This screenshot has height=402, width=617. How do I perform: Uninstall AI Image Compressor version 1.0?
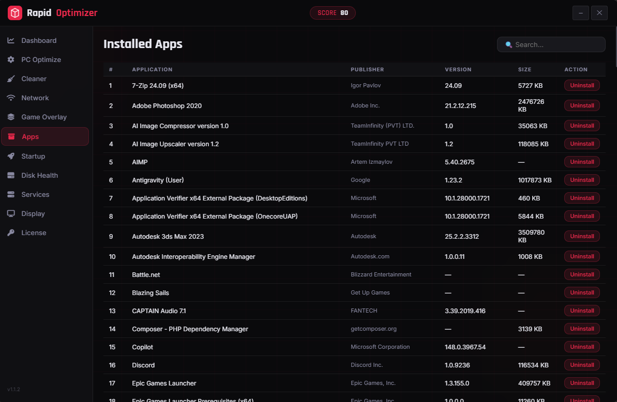(582, 126)
